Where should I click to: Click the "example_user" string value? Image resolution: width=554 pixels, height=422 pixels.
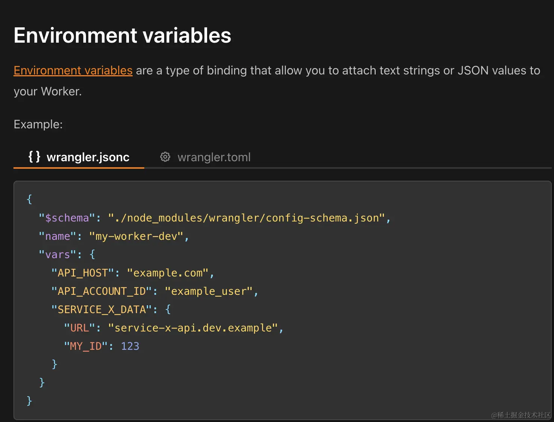(x=209, y=291)
